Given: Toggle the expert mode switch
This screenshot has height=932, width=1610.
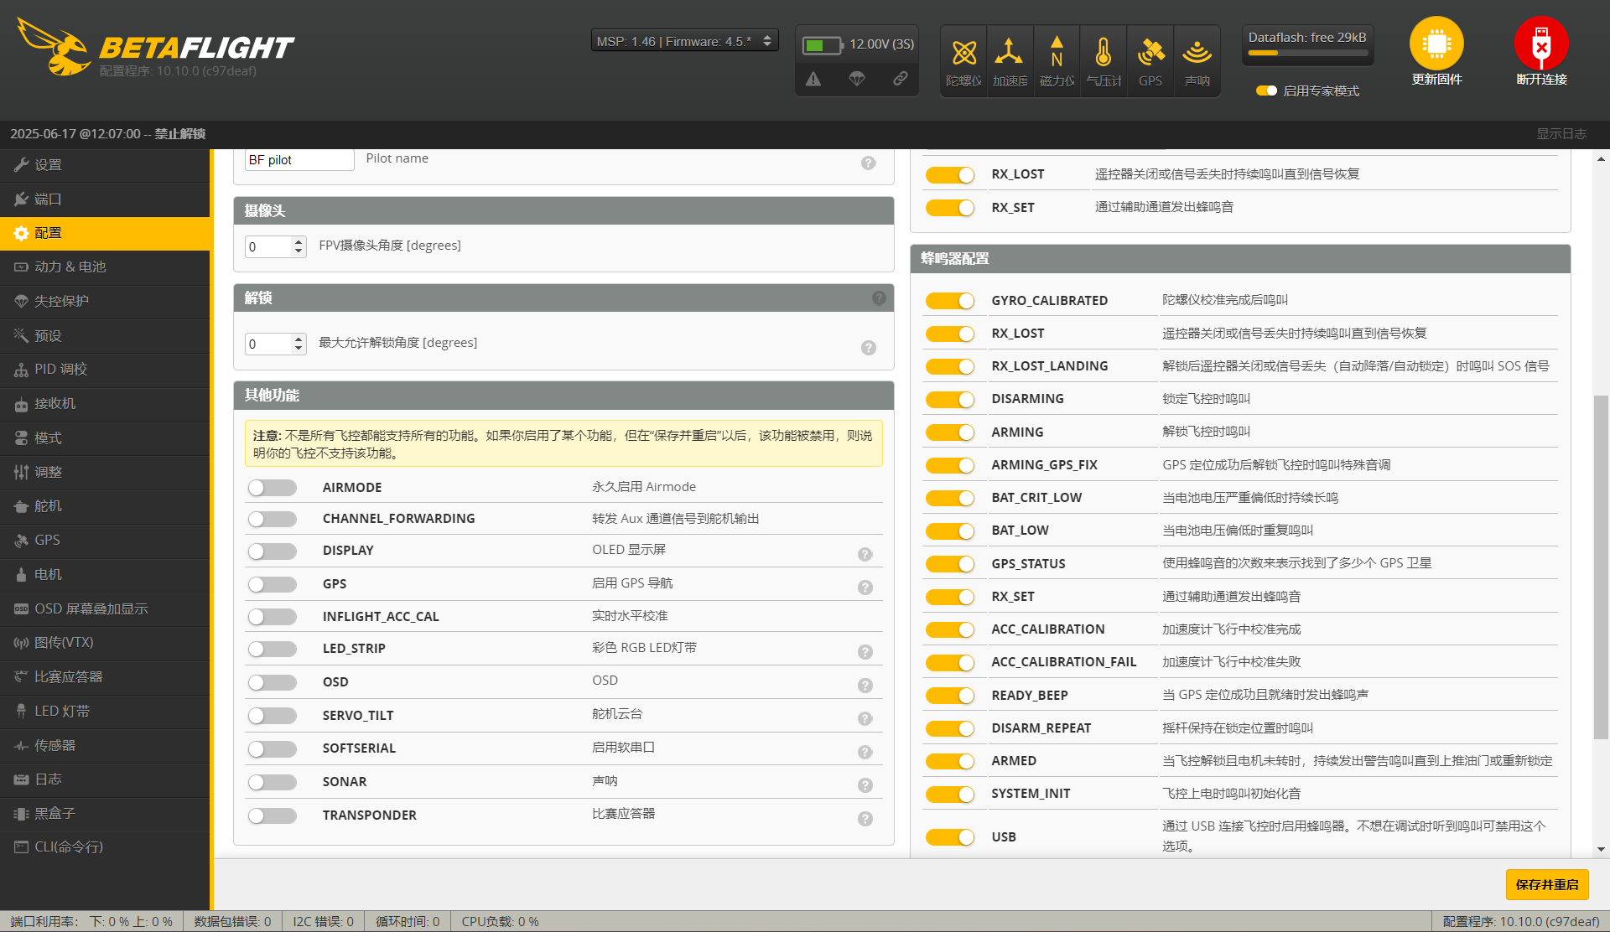Looking at the screenshot, I should [x=1266, y=91].
